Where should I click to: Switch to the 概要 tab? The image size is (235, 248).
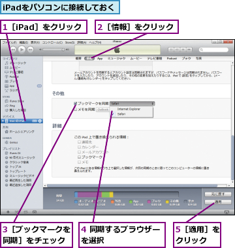pos(78,59)
